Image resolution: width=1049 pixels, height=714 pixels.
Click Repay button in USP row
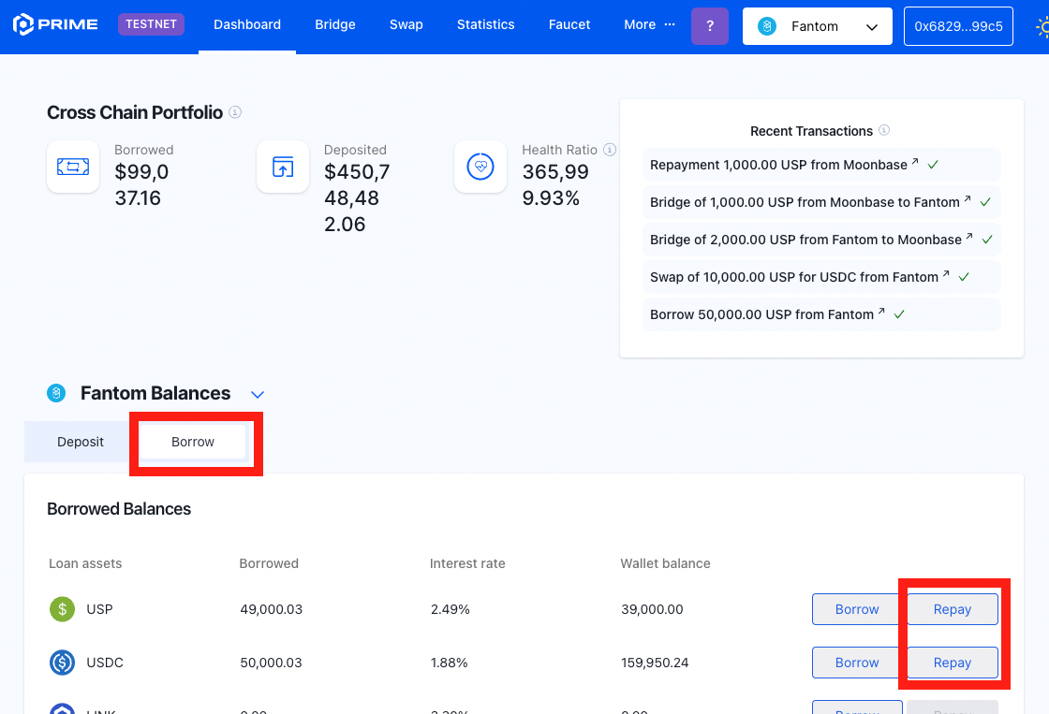pos(952,609)
